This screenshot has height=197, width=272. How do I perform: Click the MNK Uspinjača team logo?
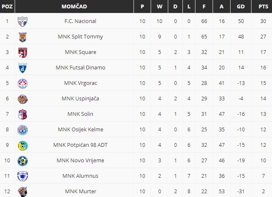tap(22, 99)
